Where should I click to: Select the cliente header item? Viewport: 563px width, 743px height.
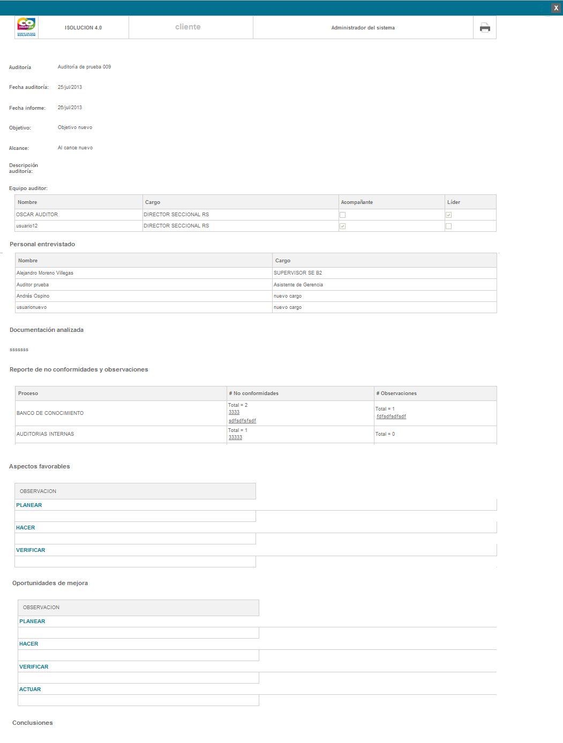pyautogui.click(x=188, y=27)
